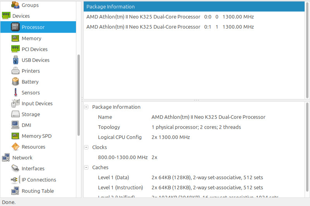This screenshot has width=310, height=206.
Task: Click the 'Done.' status bar message
Action: tap(9, 202)
